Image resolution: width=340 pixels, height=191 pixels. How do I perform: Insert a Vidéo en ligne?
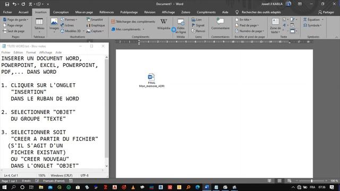pyautogui.click(x=181, y=26)
